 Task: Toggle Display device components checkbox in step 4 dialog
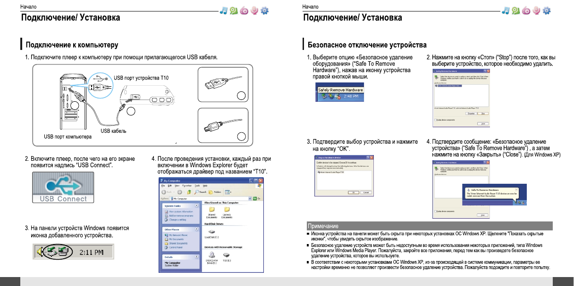(x=436, y=211)
